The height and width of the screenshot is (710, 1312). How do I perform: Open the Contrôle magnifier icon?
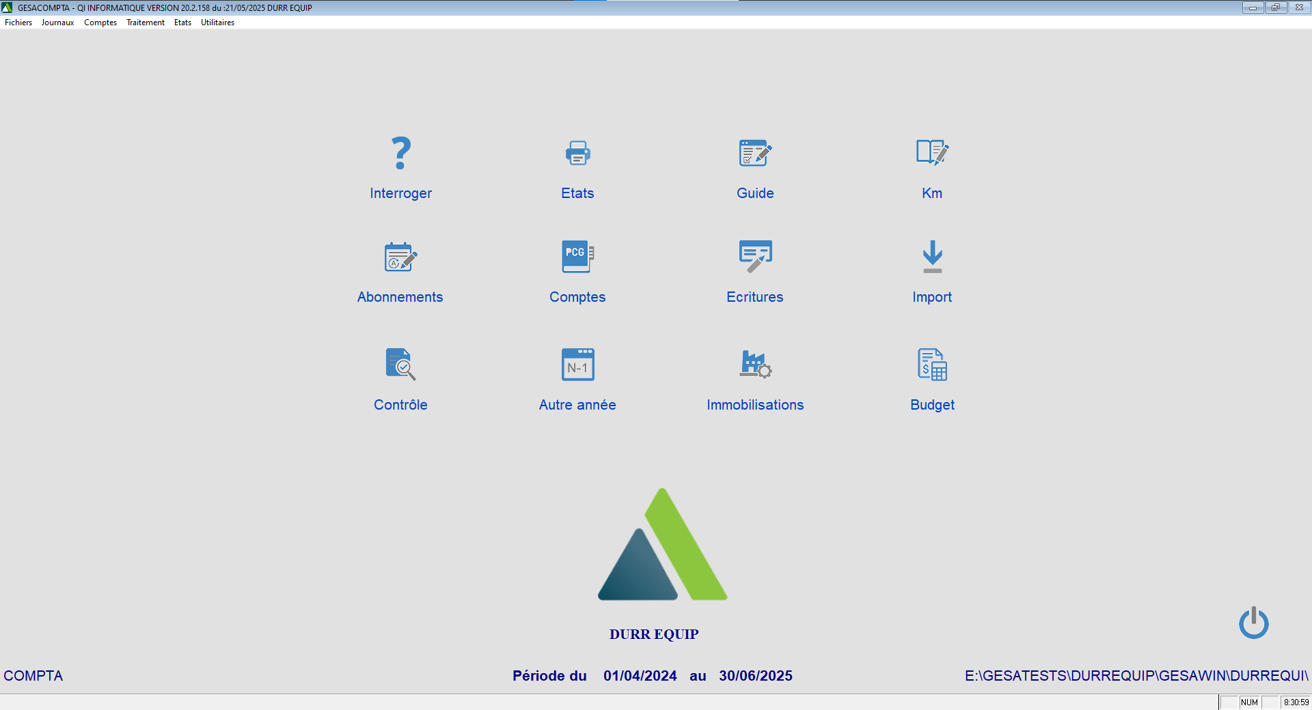tap(401, 365)
